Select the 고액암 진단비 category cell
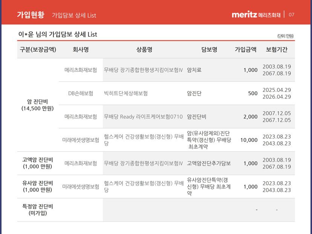The image size is (312, 234). click(x=38, y=163)
